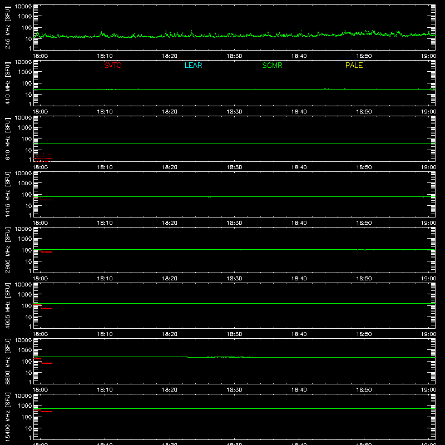Click the 10 y-axis label of 1415 MHz plot
Image resolution: width=445 pixels, height=445 pixels.
click(28, 206)
